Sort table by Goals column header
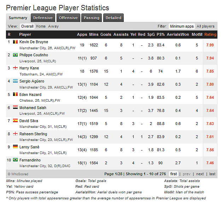This screenshot has height=205, width=222. 106,34
